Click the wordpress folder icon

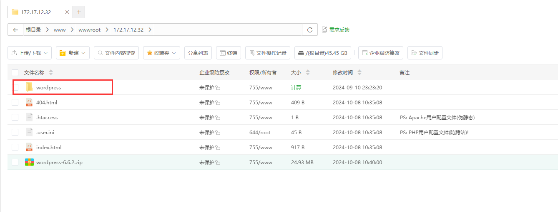29,87
